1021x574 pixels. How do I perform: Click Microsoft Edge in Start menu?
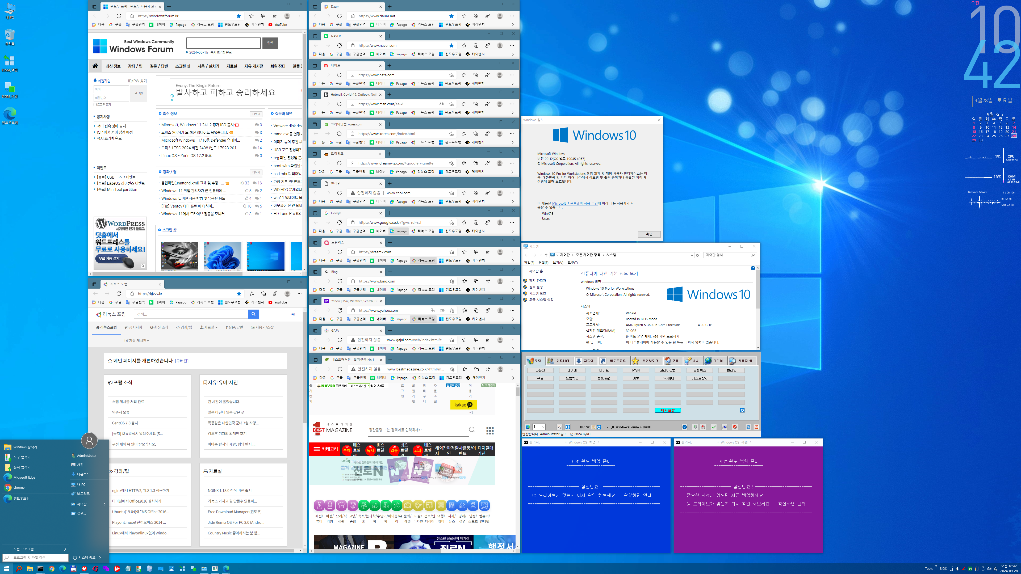pos(24,477)
